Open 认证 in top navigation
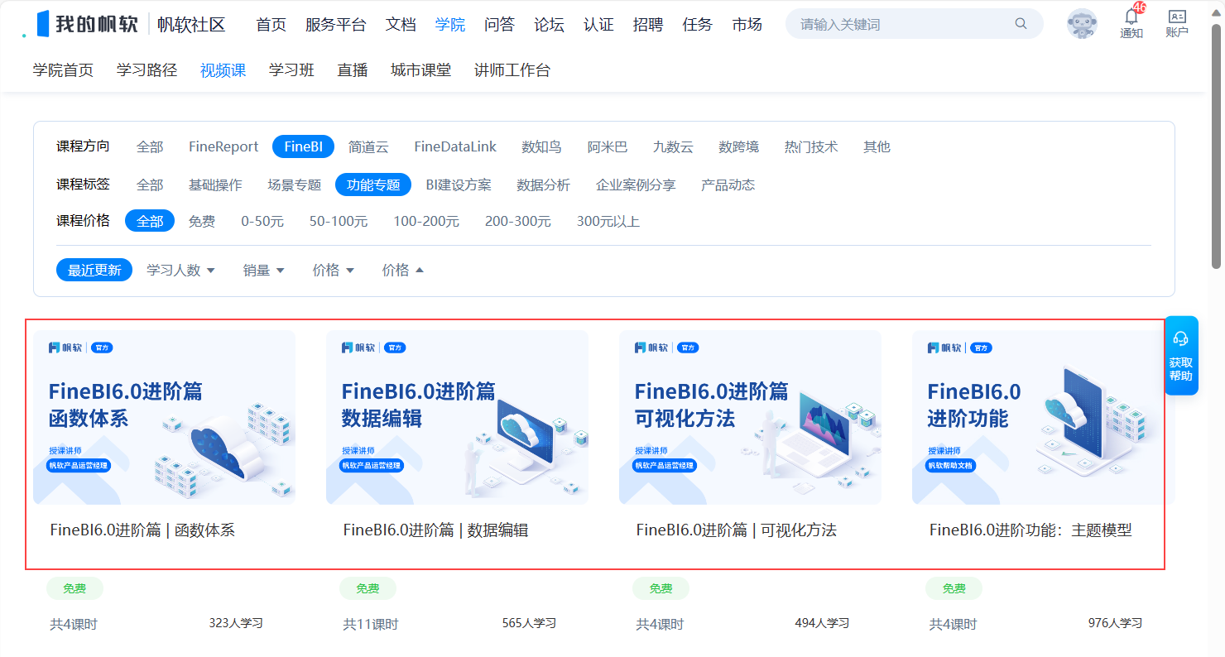 pos(598,25)
